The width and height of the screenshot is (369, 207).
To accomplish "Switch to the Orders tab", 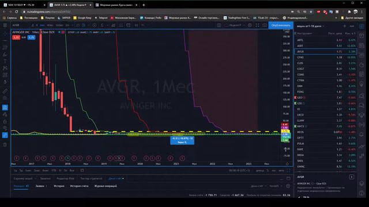I will coord(41,186).
